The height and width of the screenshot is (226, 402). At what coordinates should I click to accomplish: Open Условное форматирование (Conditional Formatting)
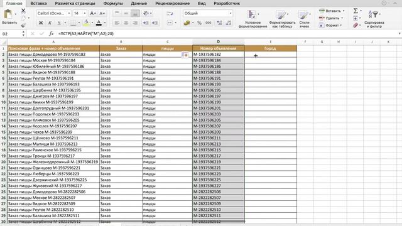coord(253,19)
